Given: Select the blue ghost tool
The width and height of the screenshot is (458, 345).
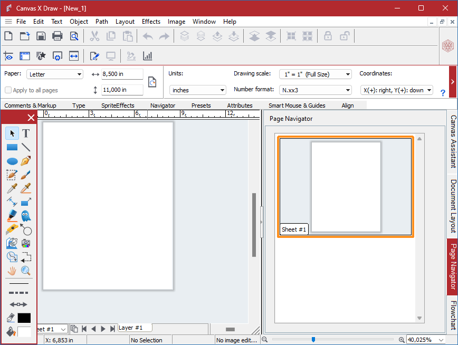Looking at the screenshot, I should pos(26,216).
